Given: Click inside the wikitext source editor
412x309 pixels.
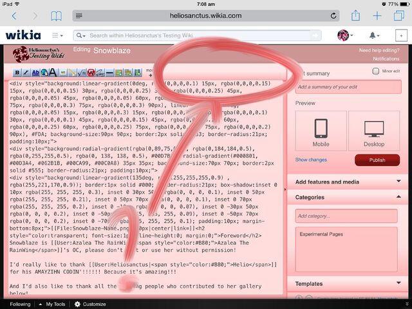Looking at the screenshot, I should point(146,187).
